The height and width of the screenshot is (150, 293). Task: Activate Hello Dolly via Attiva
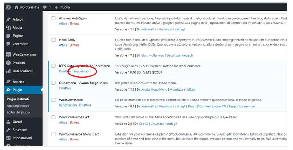click(63, 45)
